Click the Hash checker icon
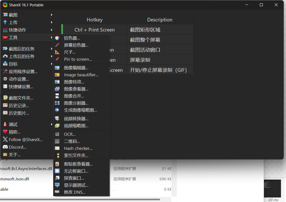 click(x=57, y=148)
